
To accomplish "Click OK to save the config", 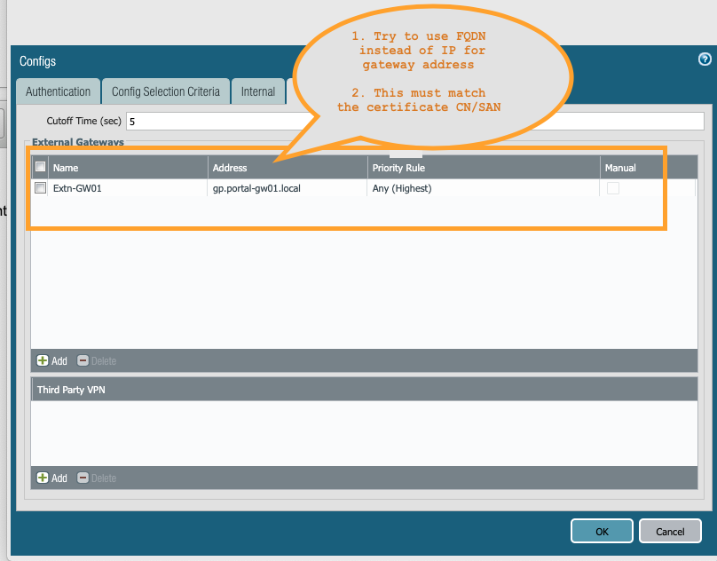I will [x=602, y=531].
